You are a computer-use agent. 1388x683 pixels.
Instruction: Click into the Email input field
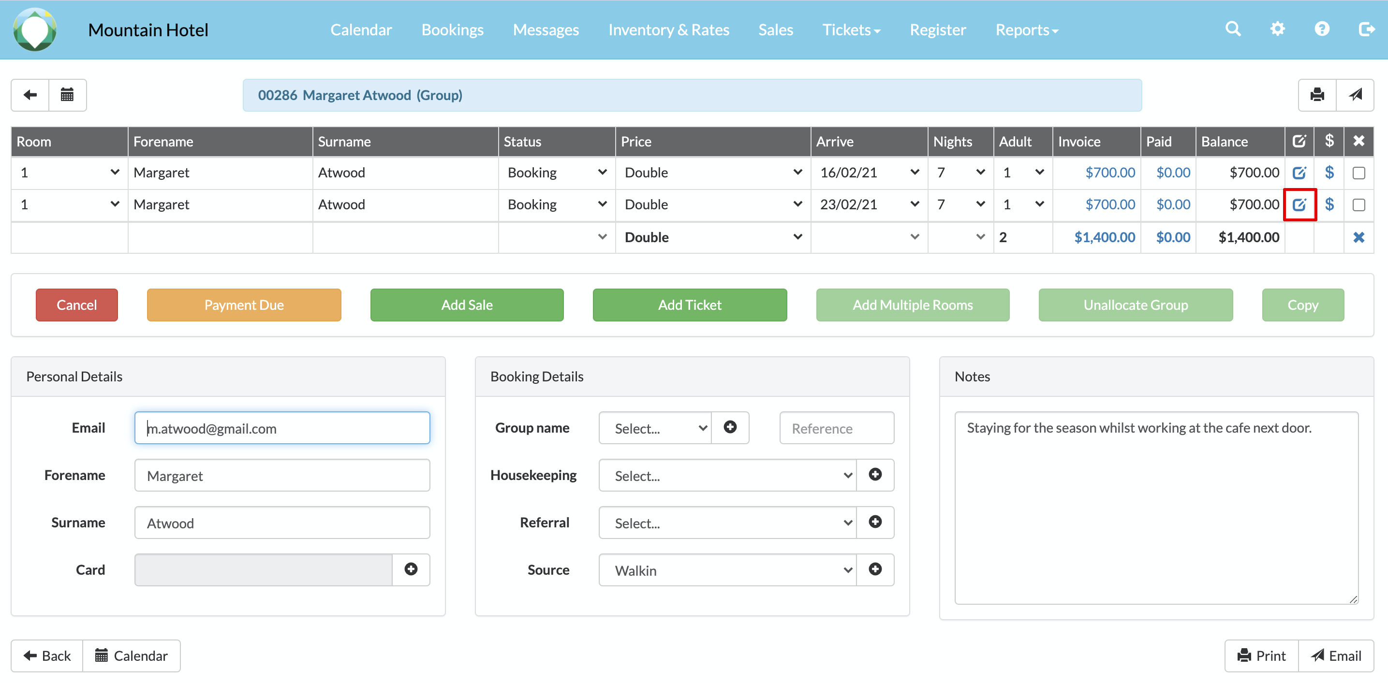tap(282, 428)
